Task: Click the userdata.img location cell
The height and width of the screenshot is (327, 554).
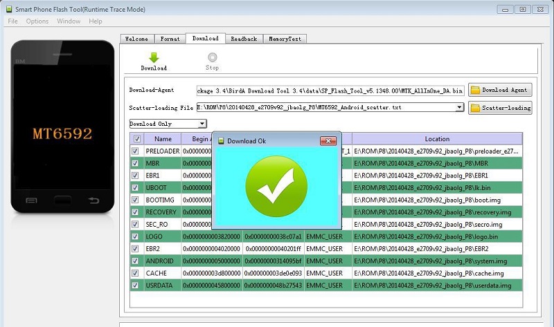Action: (437, 286)
